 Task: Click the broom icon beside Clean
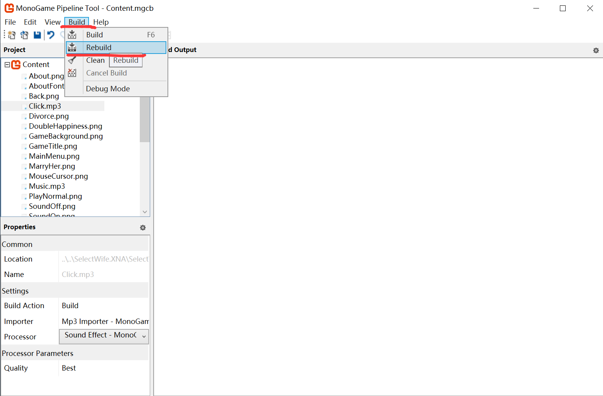72,60
